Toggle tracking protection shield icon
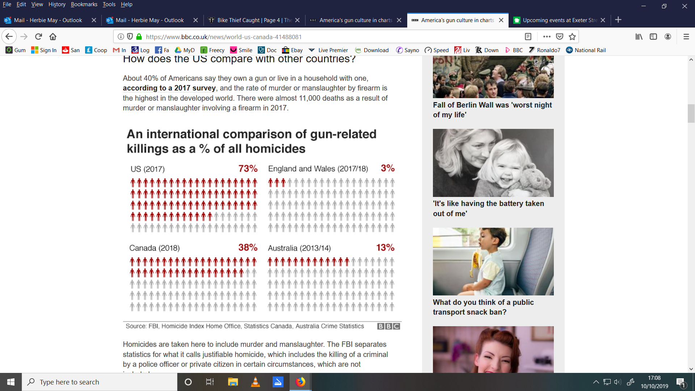The image size is (695, 391). [130, 37]
